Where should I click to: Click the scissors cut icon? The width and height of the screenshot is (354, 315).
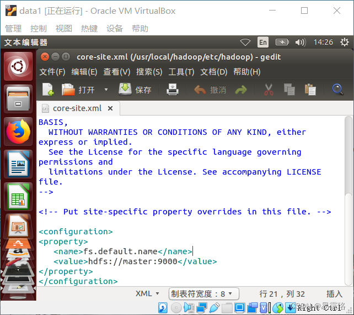(269, 90)
